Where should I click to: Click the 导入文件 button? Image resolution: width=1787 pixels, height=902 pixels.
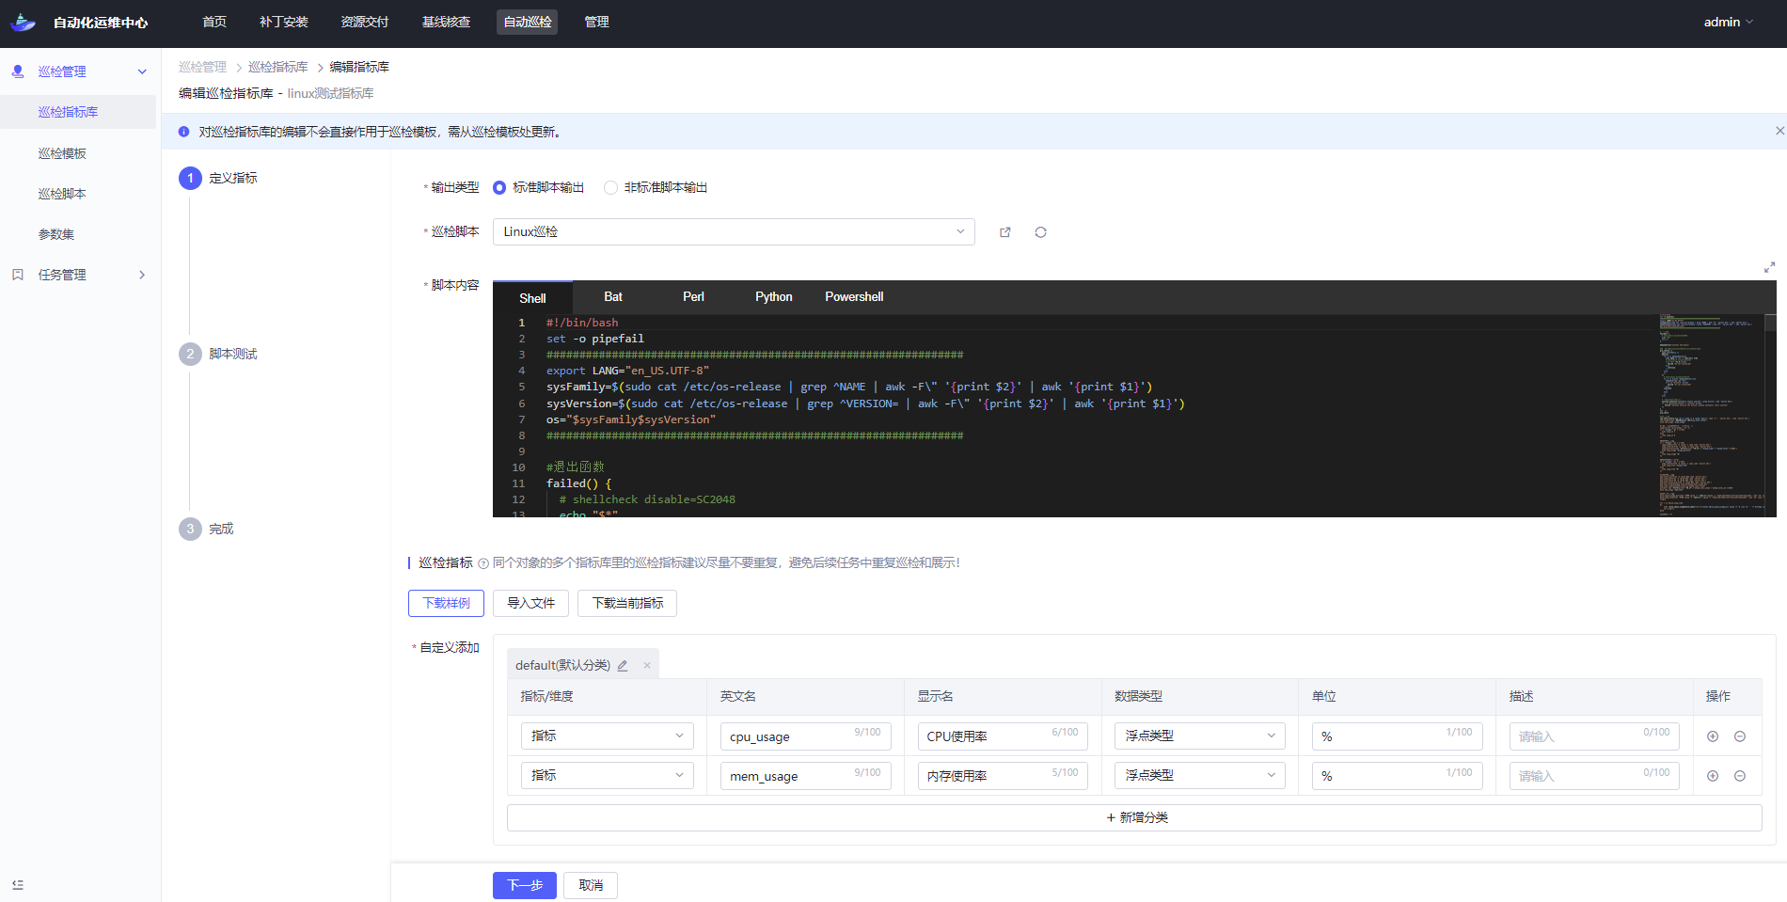(x=530, y=604)
